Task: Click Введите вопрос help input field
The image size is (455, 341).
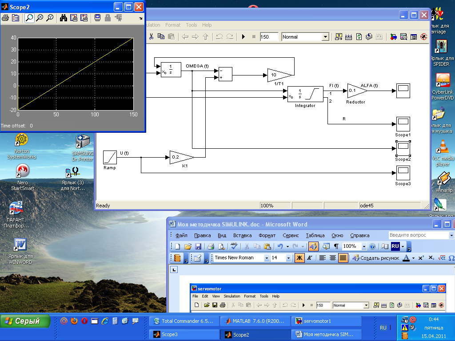Action: (419, 235)
